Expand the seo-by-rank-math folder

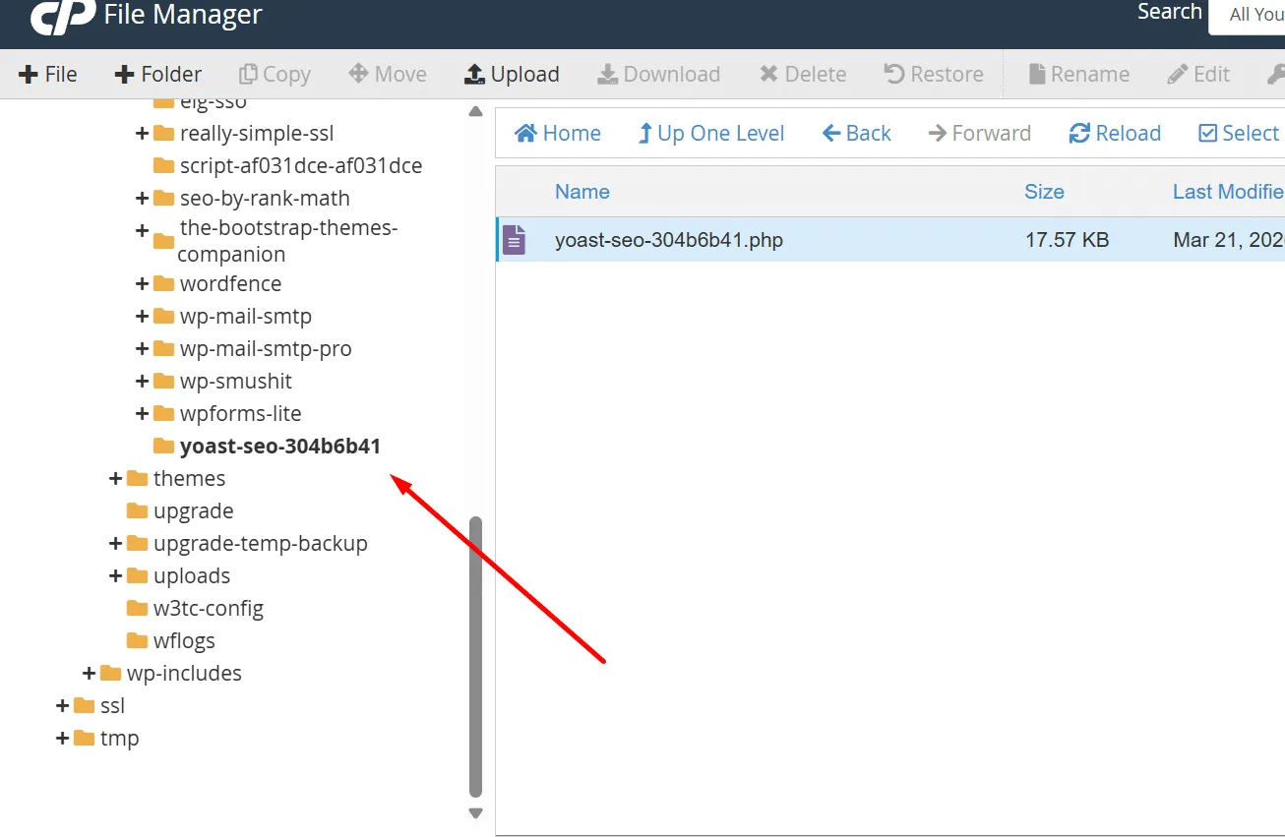142,198
